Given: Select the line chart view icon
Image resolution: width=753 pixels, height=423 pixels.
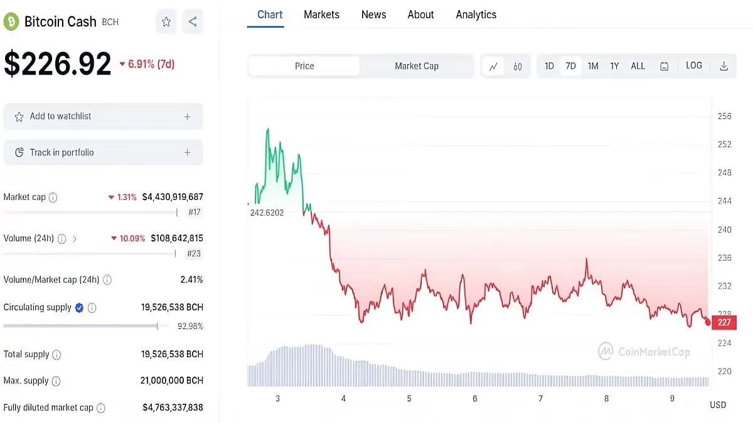Looking at the screenshot, I should (x=494, y=66).
